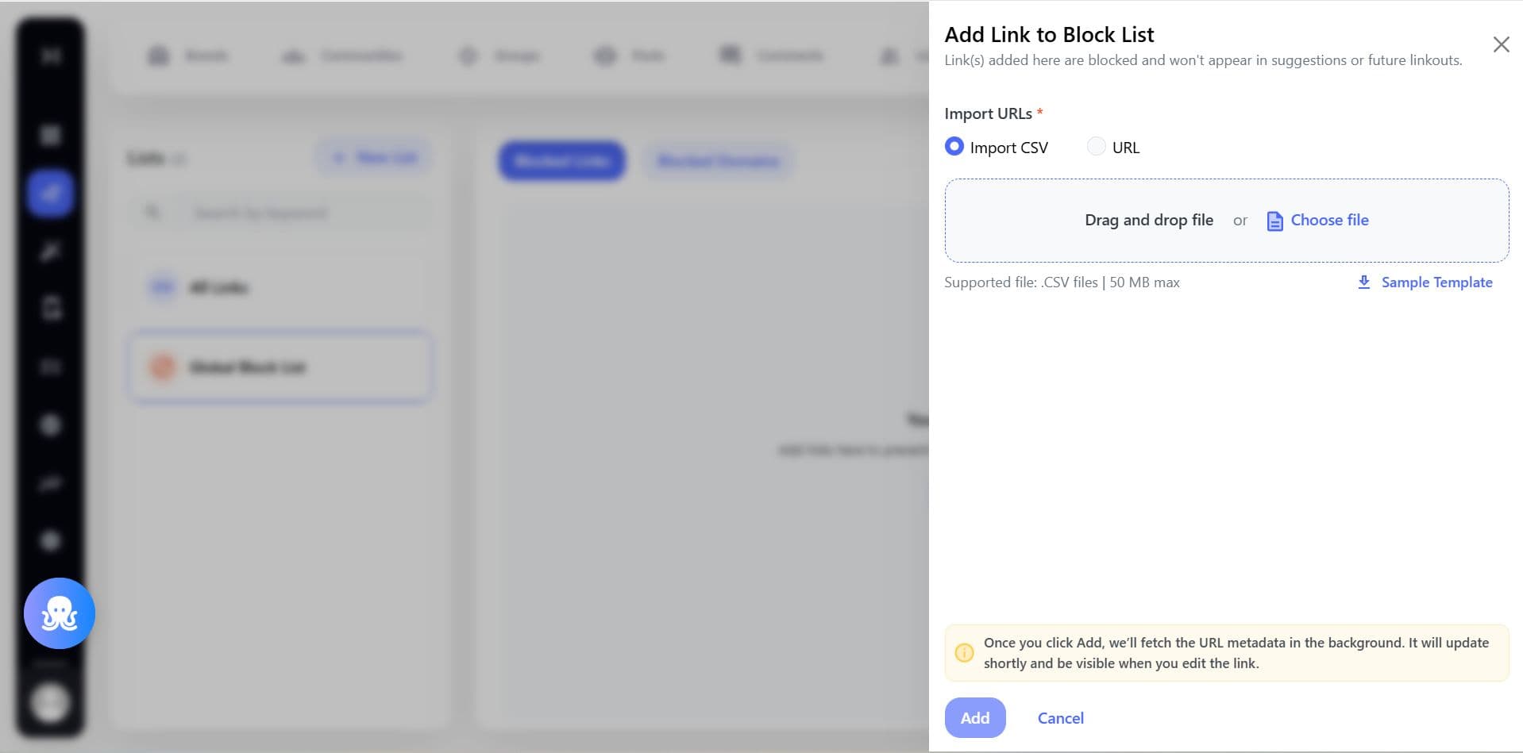Click the Add button
The width and height of the screenshot is (1523, 753).
(975, 718)
